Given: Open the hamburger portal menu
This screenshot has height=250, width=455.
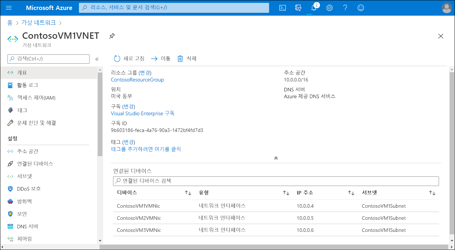Looking at the screenshot, I should point(9,8).
